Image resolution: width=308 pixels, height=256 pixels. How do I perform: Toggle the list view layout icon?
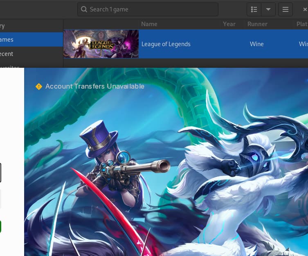(x=254, y=9)
